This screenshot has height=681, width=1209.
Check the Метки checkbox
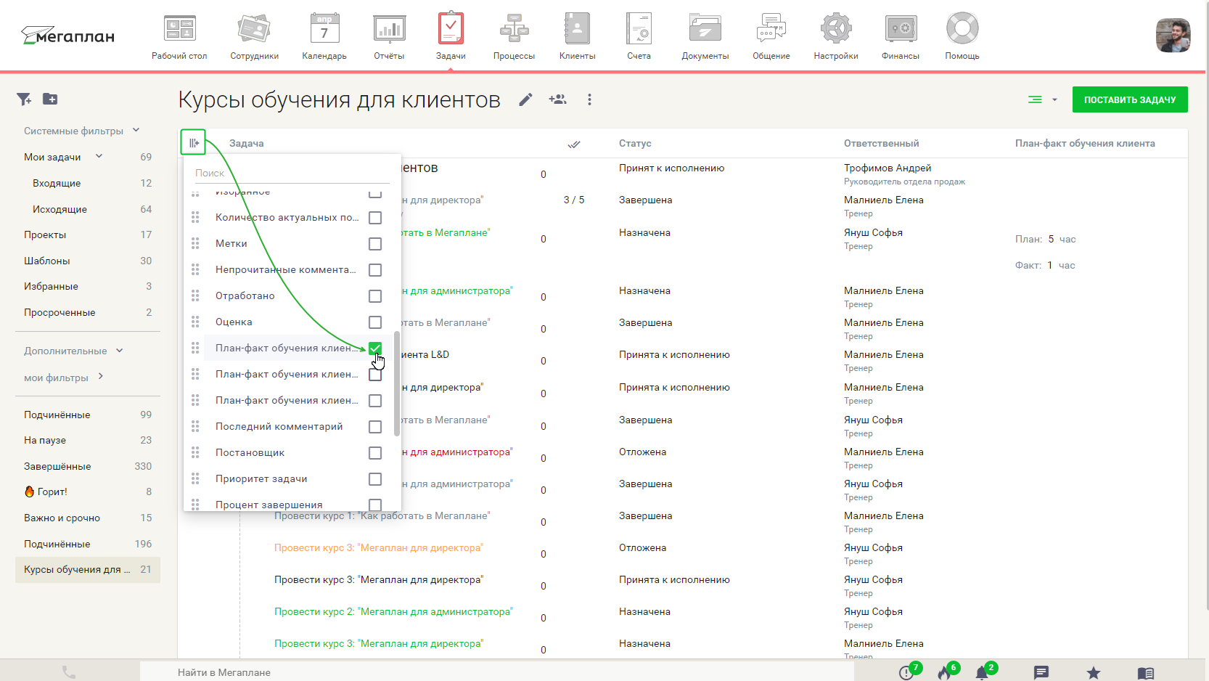(x=375, y=244)
